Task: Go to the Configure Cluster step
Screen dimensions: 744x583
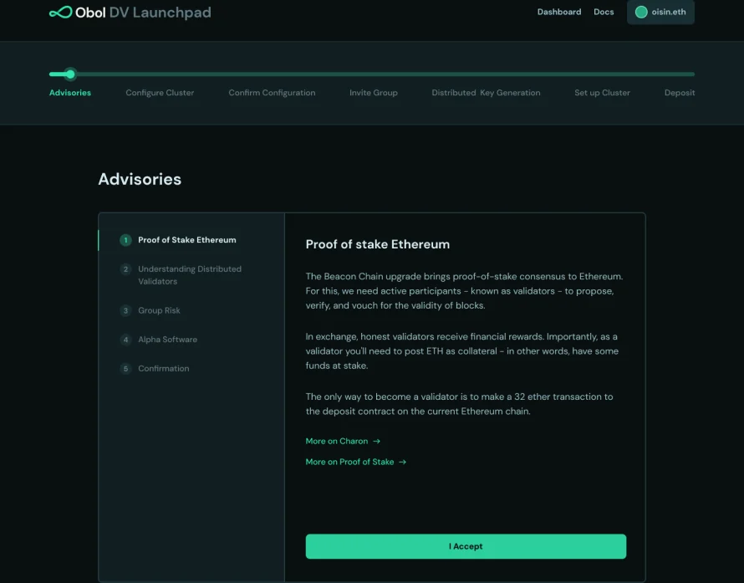Action: tap(160, 93)
